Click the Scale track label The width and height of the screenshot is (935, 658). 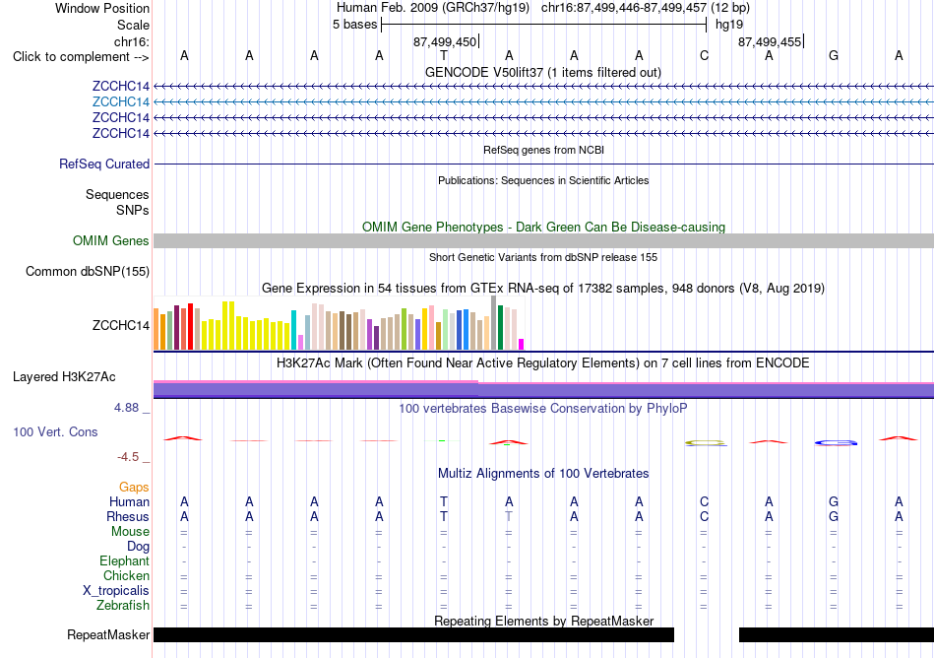point(133,25)
